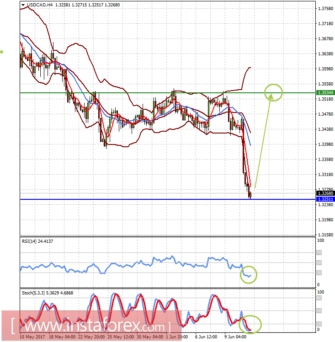Click the black 1.32680 current price label
This screenshot has height=342, width=335.
[325, 193]
